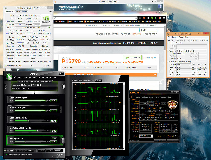This screenshot has width=211, height=160.
Task: Click the green speech bubble extension icon
Action: 152,18
